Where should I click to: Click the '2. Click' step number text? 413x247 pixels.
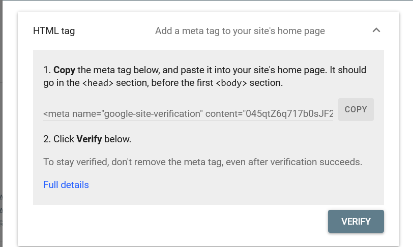click(58, 139)
